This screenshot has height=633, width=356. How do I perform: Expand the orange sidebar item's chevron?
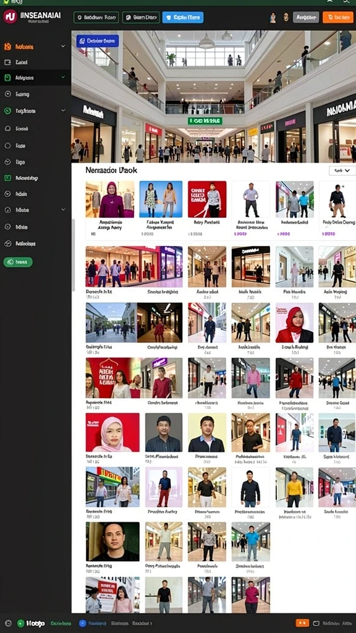pyautogui.click(x=63, y=46)
